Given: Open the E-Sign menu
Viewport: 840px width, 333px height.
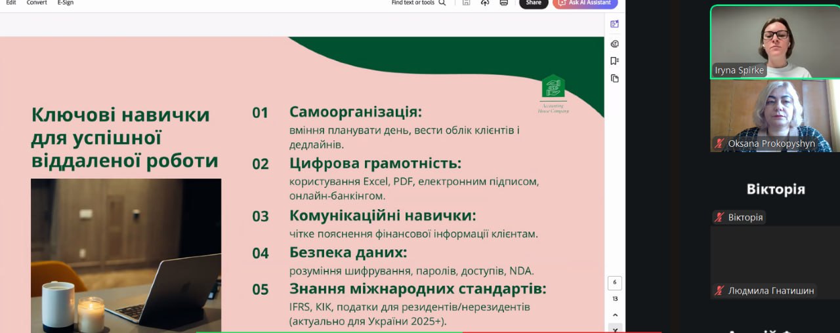Looking at the screenshot, I should 66,3.
